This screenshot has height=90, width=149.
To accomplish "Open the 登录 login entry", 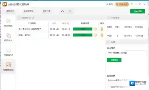I will pos(109,4).
